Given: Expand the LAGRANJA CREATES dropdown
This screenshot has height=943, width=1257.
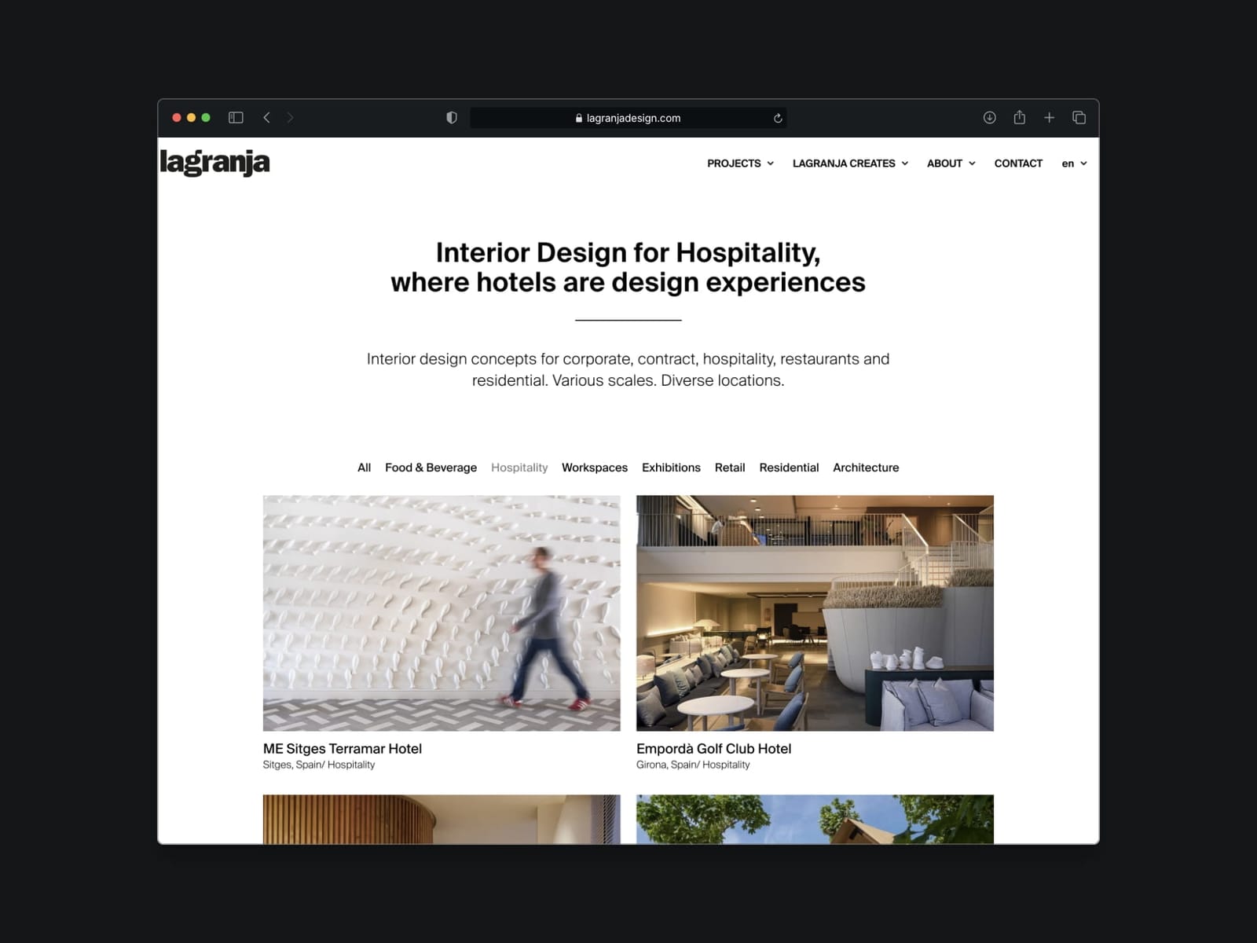Looking at the screenshot, I should pyautogui.click(x=850, y=163).
